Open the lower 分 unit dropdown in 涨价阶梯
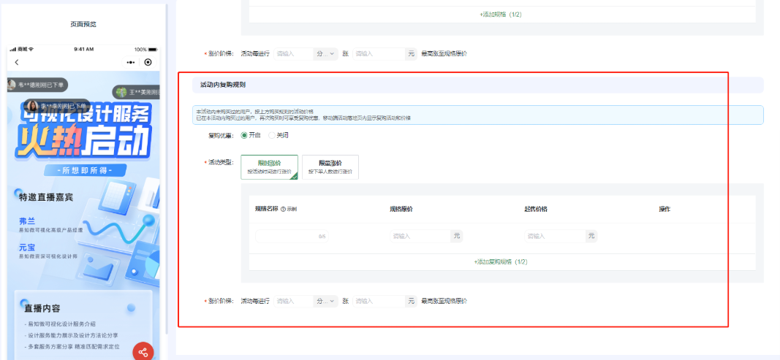 pyautogui.click(x=325, y=301)
